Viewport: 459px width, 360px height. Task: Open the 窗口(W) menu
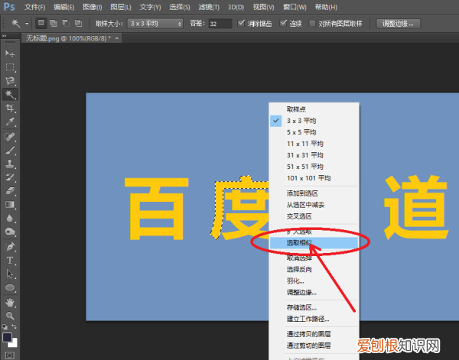point(295,7)
